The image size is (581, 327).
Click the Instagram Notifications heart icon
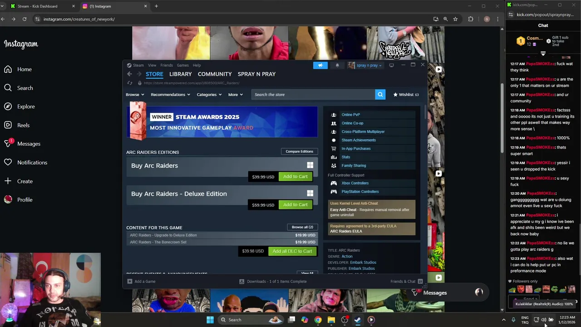[x=8, y=163]
